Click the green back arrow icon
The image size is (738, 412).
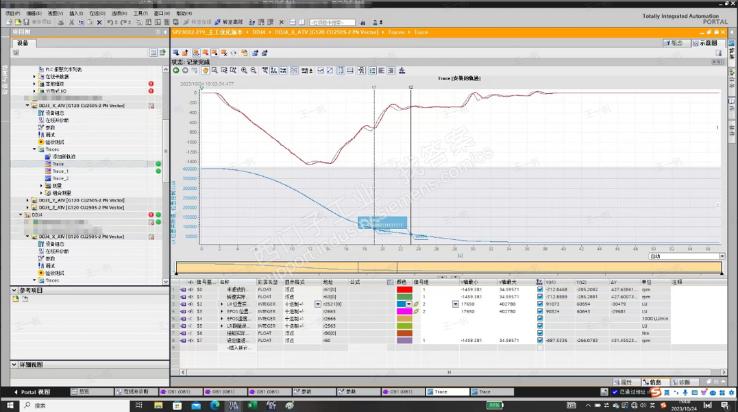176,71
